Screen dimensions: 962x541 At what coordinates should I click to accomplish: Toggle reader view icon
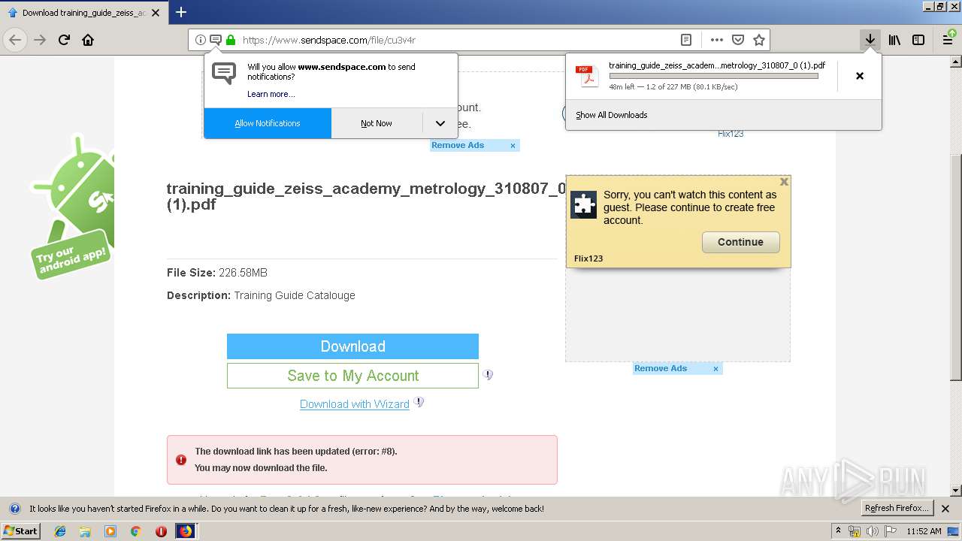[x=686, y=40]
